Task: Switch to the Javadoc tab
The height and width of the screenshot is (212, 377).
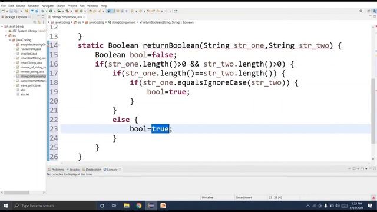Action: [73, 170]
